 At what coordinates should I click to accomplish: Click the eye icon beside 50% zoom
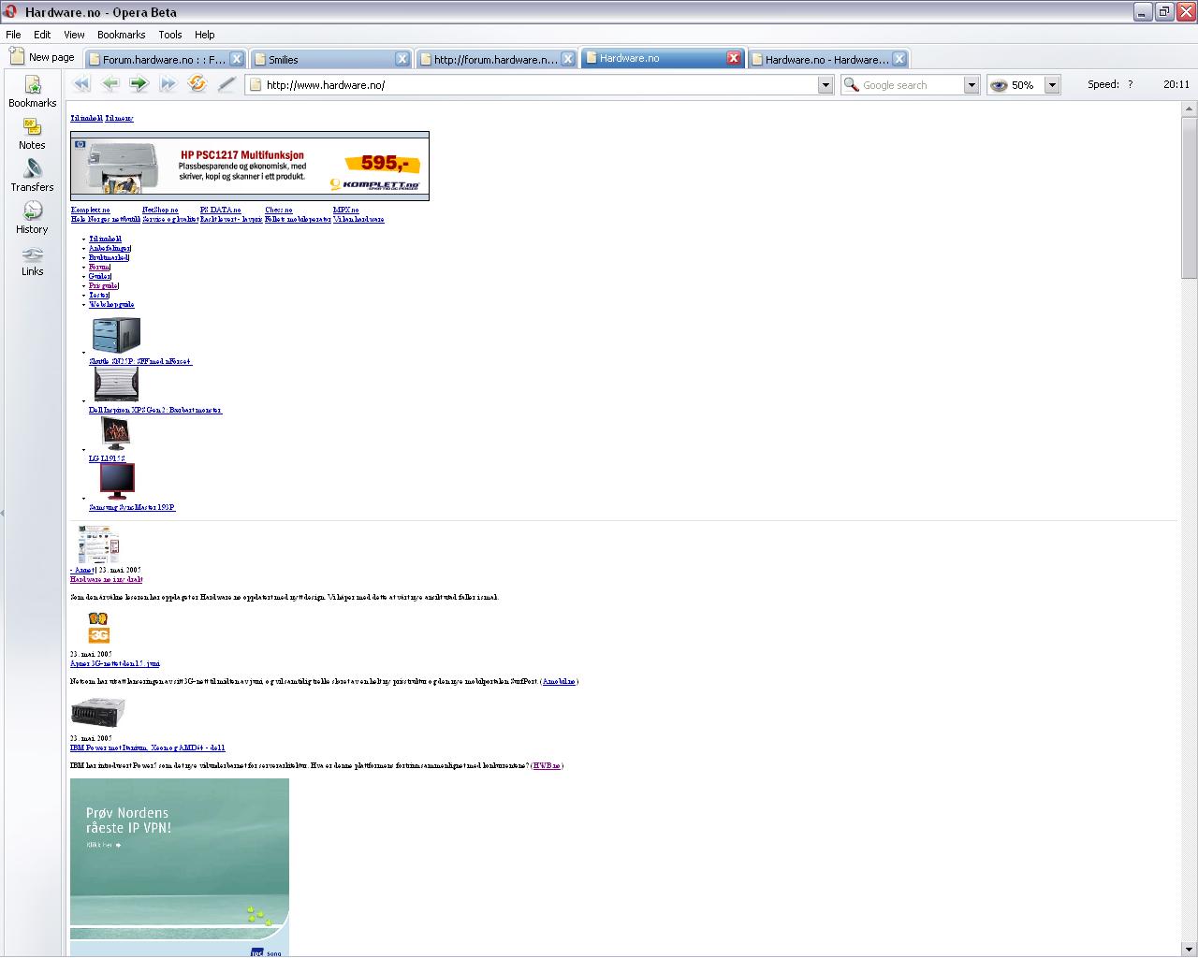[x=999, y=85]
